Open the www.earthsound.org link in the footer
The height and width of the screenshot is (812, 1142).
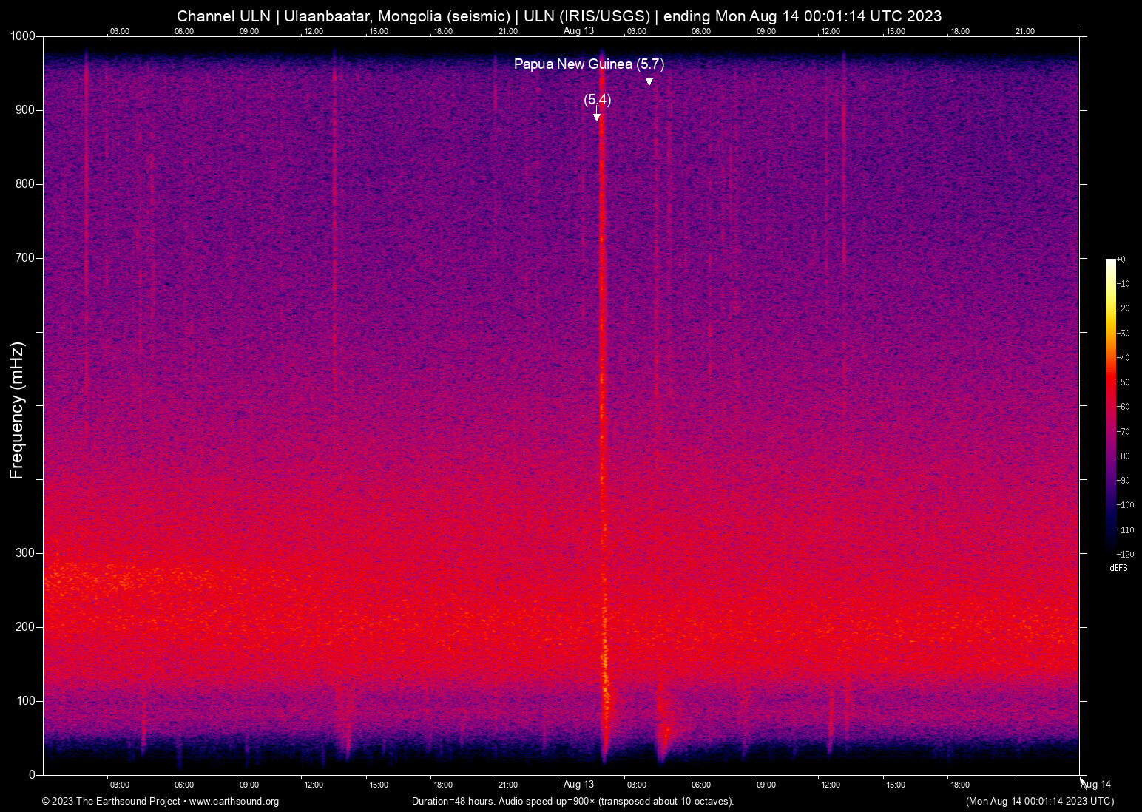(234, 802)
